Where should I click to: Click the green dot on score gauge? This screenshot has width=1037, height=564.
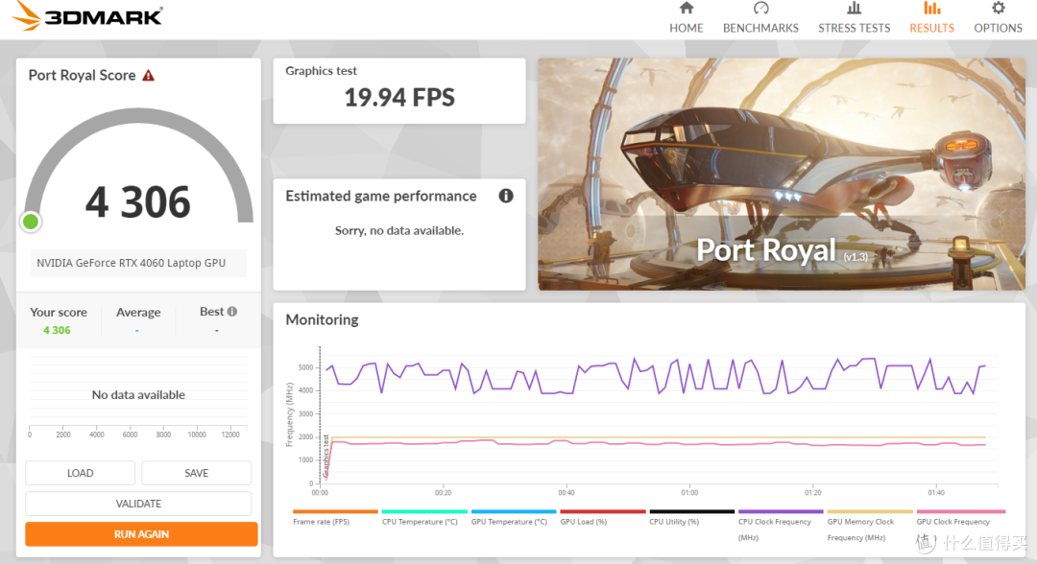coord(31,222)
